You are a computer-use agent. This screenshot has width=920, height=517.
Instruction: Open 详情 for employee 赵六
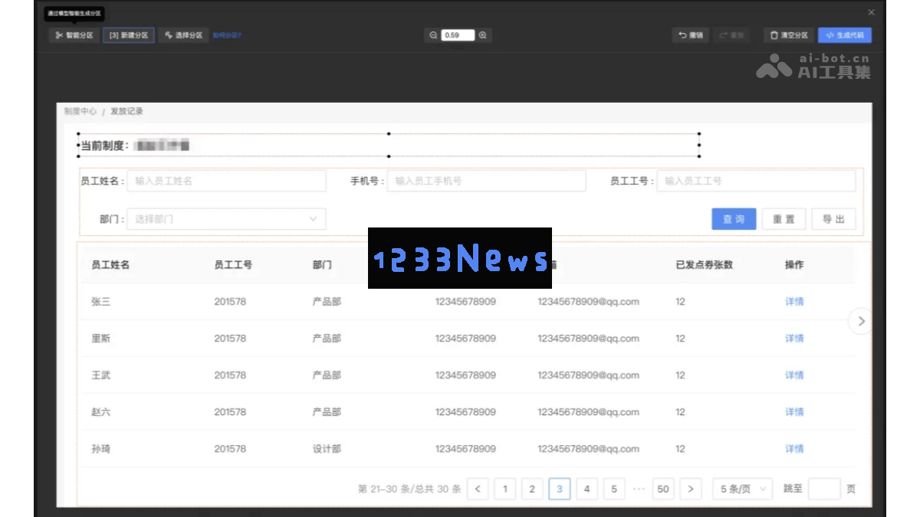point(794,412)
